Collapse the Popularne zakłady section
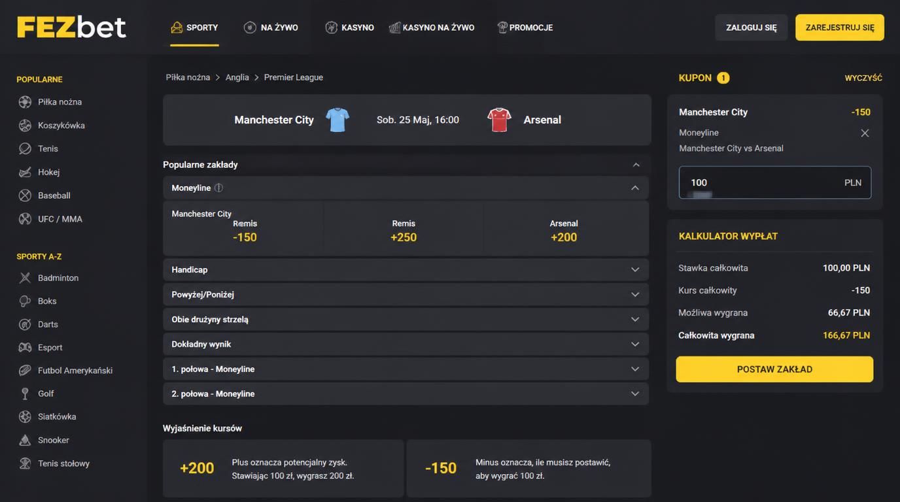The width and height of the screenshot is (900, 502). [636, 165]
